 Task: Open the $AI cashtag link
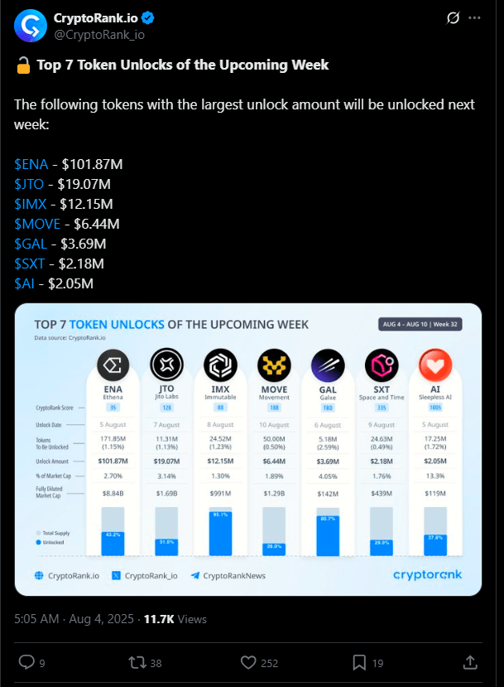pyautogui.click(x=24, y=283)
